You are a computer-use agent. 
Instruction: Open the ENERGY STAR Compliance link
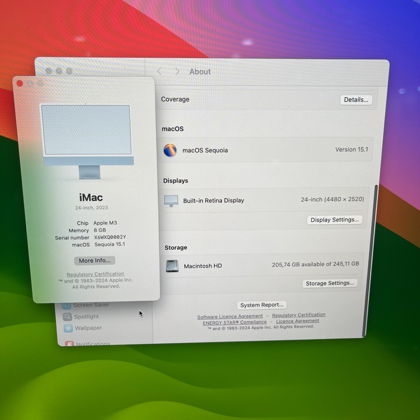coord(235,322)
